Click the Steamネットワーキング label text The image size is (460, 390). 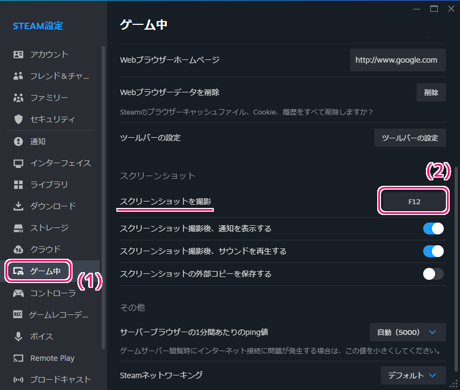pos(161,375)
